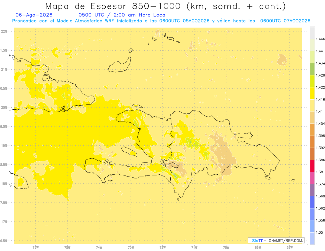Viewport: 325px width, 251px height.
Task: Click the colorbar value '1.362'
Action: pos(320,208)
